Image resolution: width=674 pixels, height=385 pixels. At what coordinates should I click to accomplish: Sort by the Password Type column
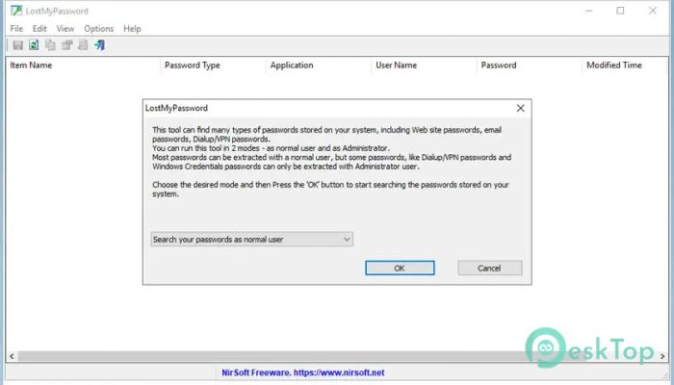[213, 65]
